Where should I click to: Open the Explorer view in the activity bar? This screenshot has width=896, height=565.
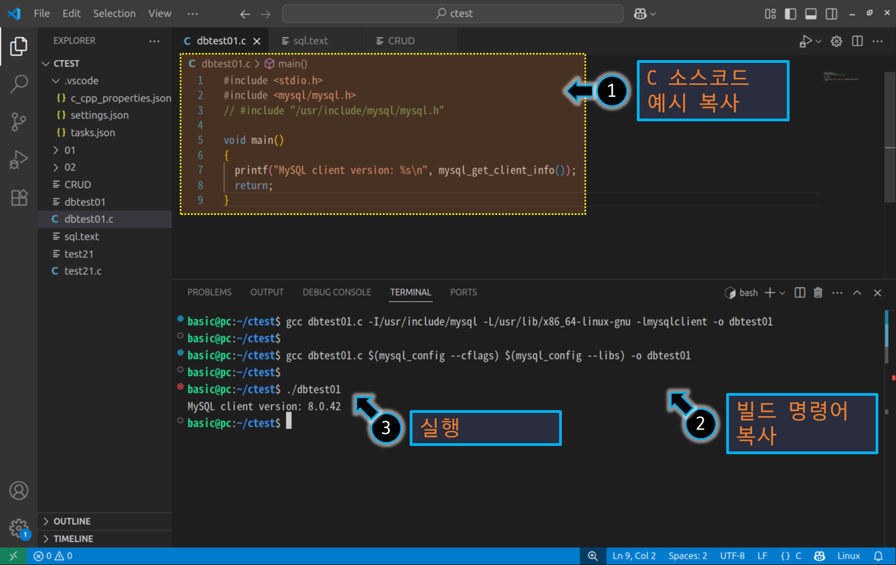[x=19, y=46]
